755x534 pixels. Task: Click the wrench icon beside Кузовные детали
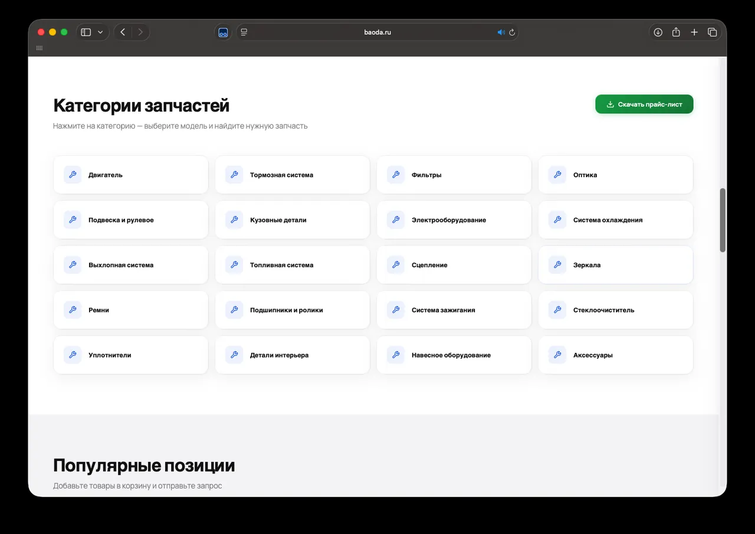click(x=234, y=220)
